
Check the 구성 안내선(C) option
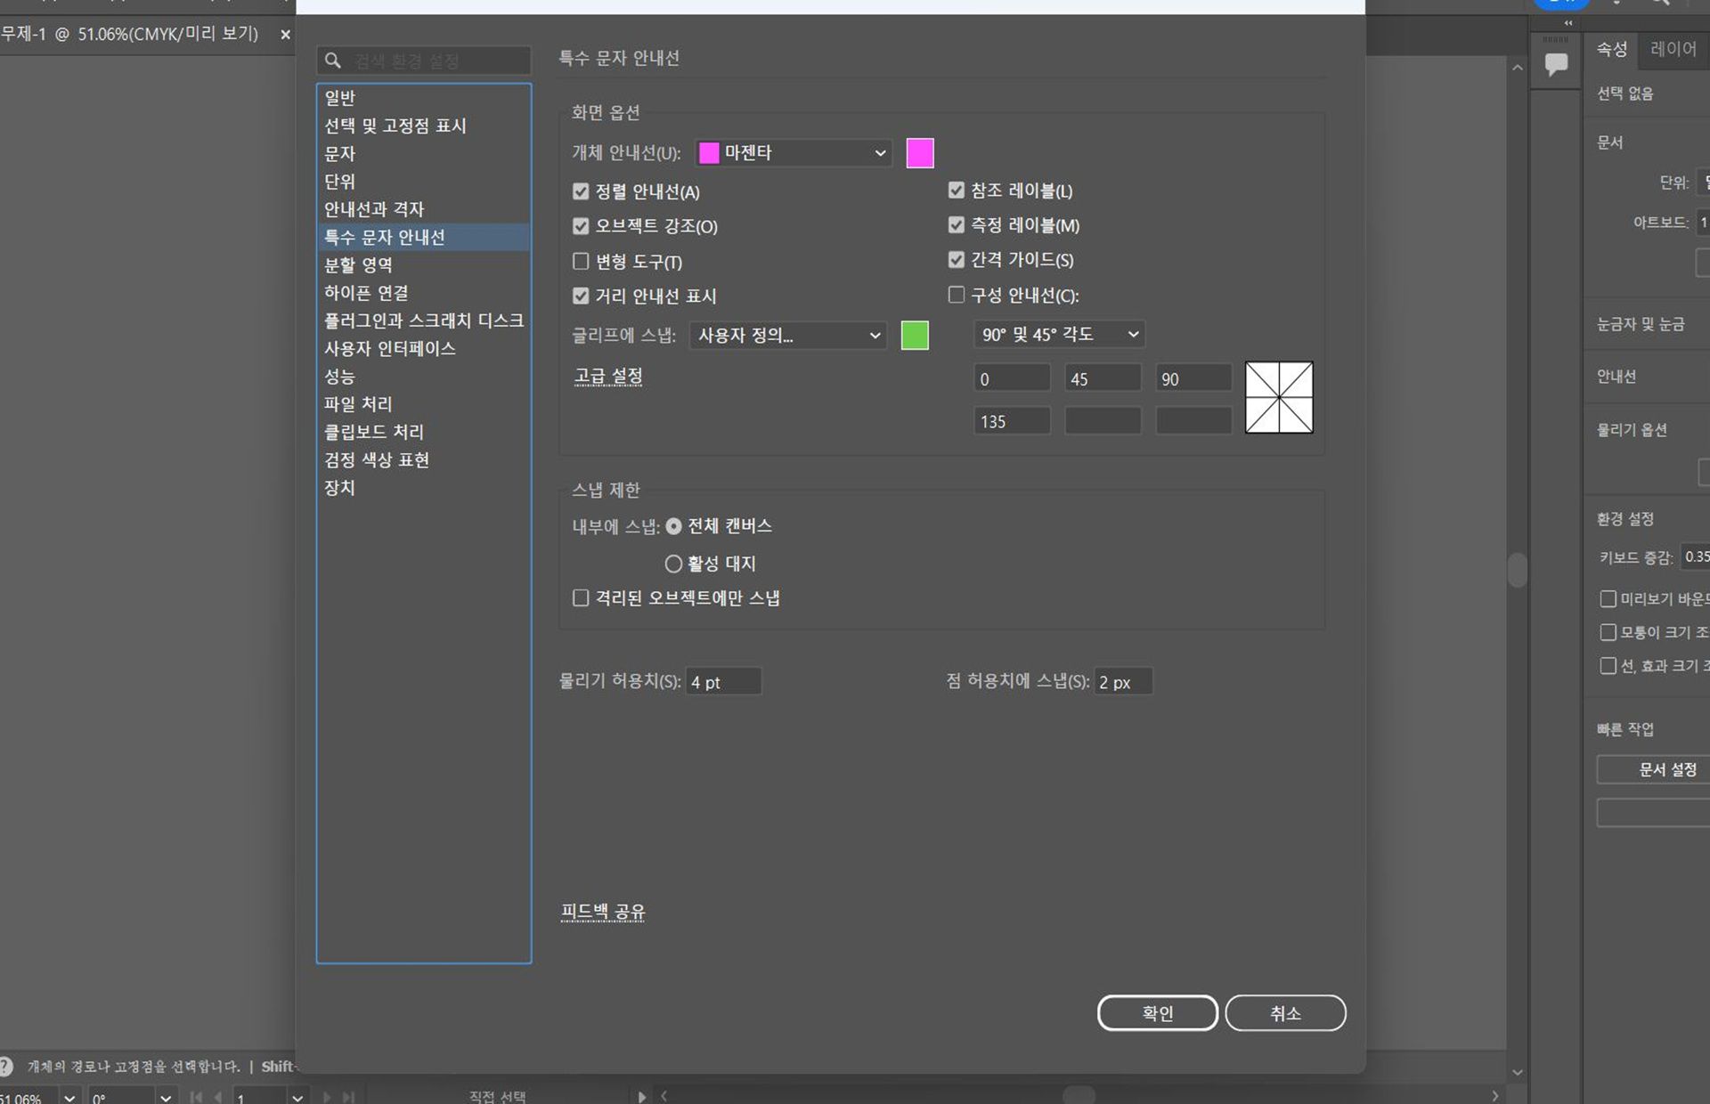(957, 295)
